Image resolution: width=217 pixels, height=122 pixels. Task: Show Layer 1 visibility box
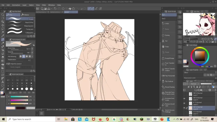pyautogui.click(x=184, y=94)
